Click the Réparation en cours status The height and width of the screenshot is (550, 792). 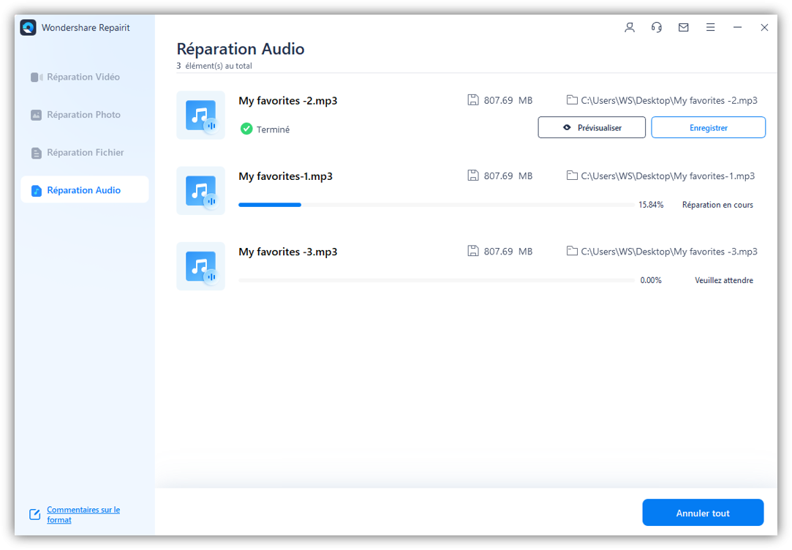point(717,205)
